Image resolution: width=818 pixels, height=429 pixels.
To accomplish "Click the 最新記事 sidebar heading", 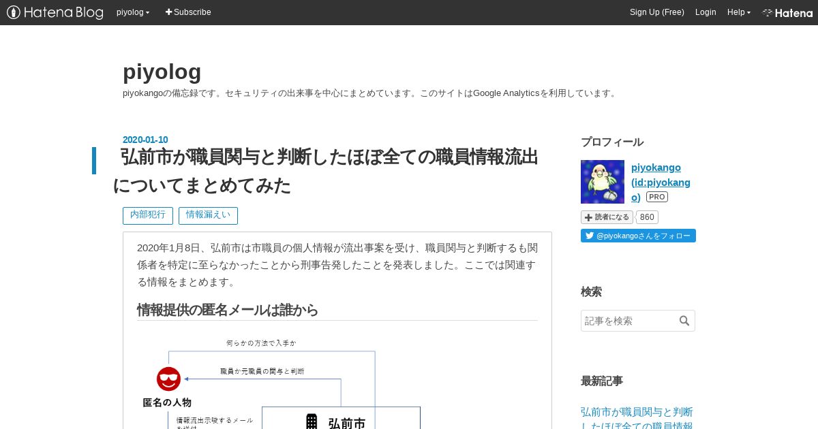I will pyautogui.click(x=602, y=381).
